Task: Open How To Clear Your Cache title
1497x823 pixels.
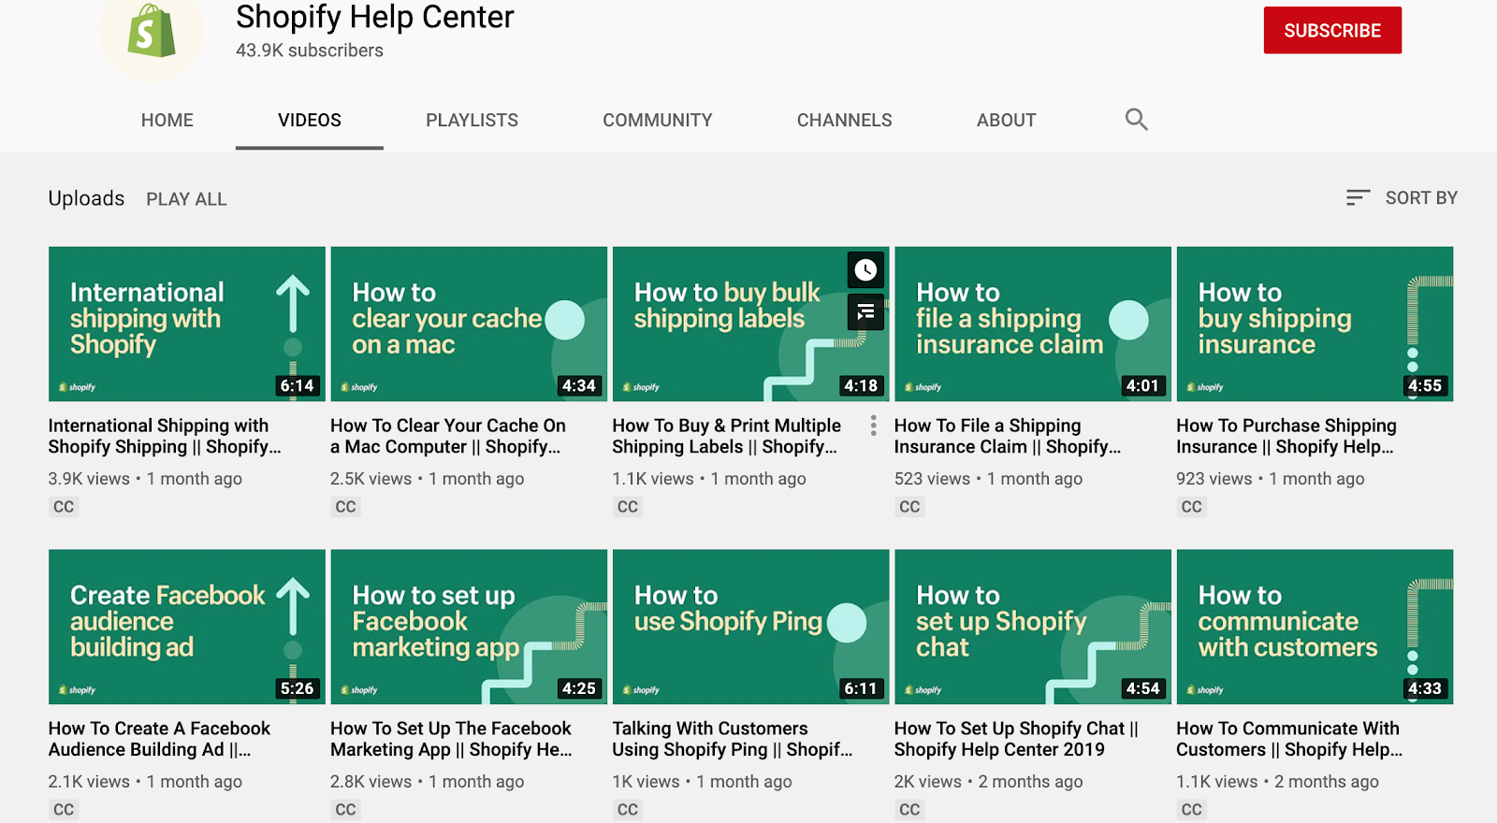Action: [x=448, y=436]
